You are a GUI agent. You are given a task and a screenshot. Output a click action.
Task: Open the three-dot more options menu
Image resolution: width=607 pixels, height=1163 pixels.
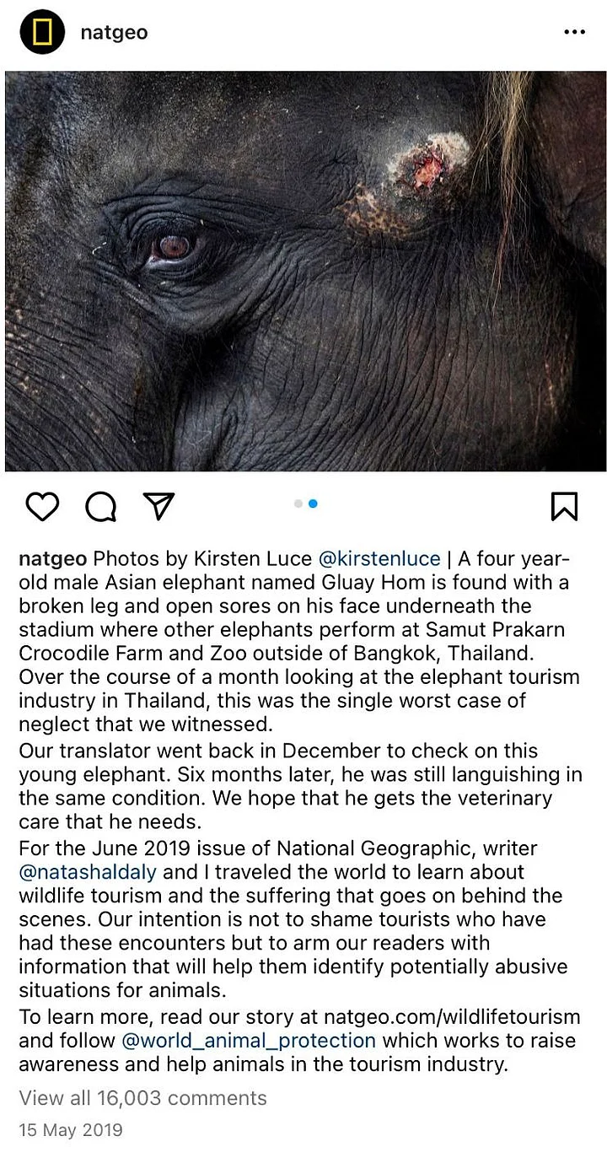(x=573, y=32)
